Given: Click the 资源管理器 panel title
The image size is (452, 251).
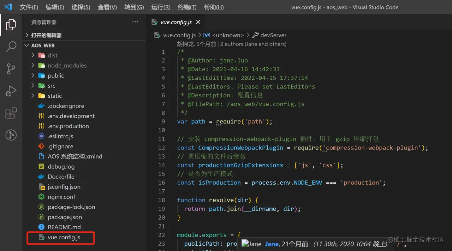Looking at the screenshot, I should 44,22.
